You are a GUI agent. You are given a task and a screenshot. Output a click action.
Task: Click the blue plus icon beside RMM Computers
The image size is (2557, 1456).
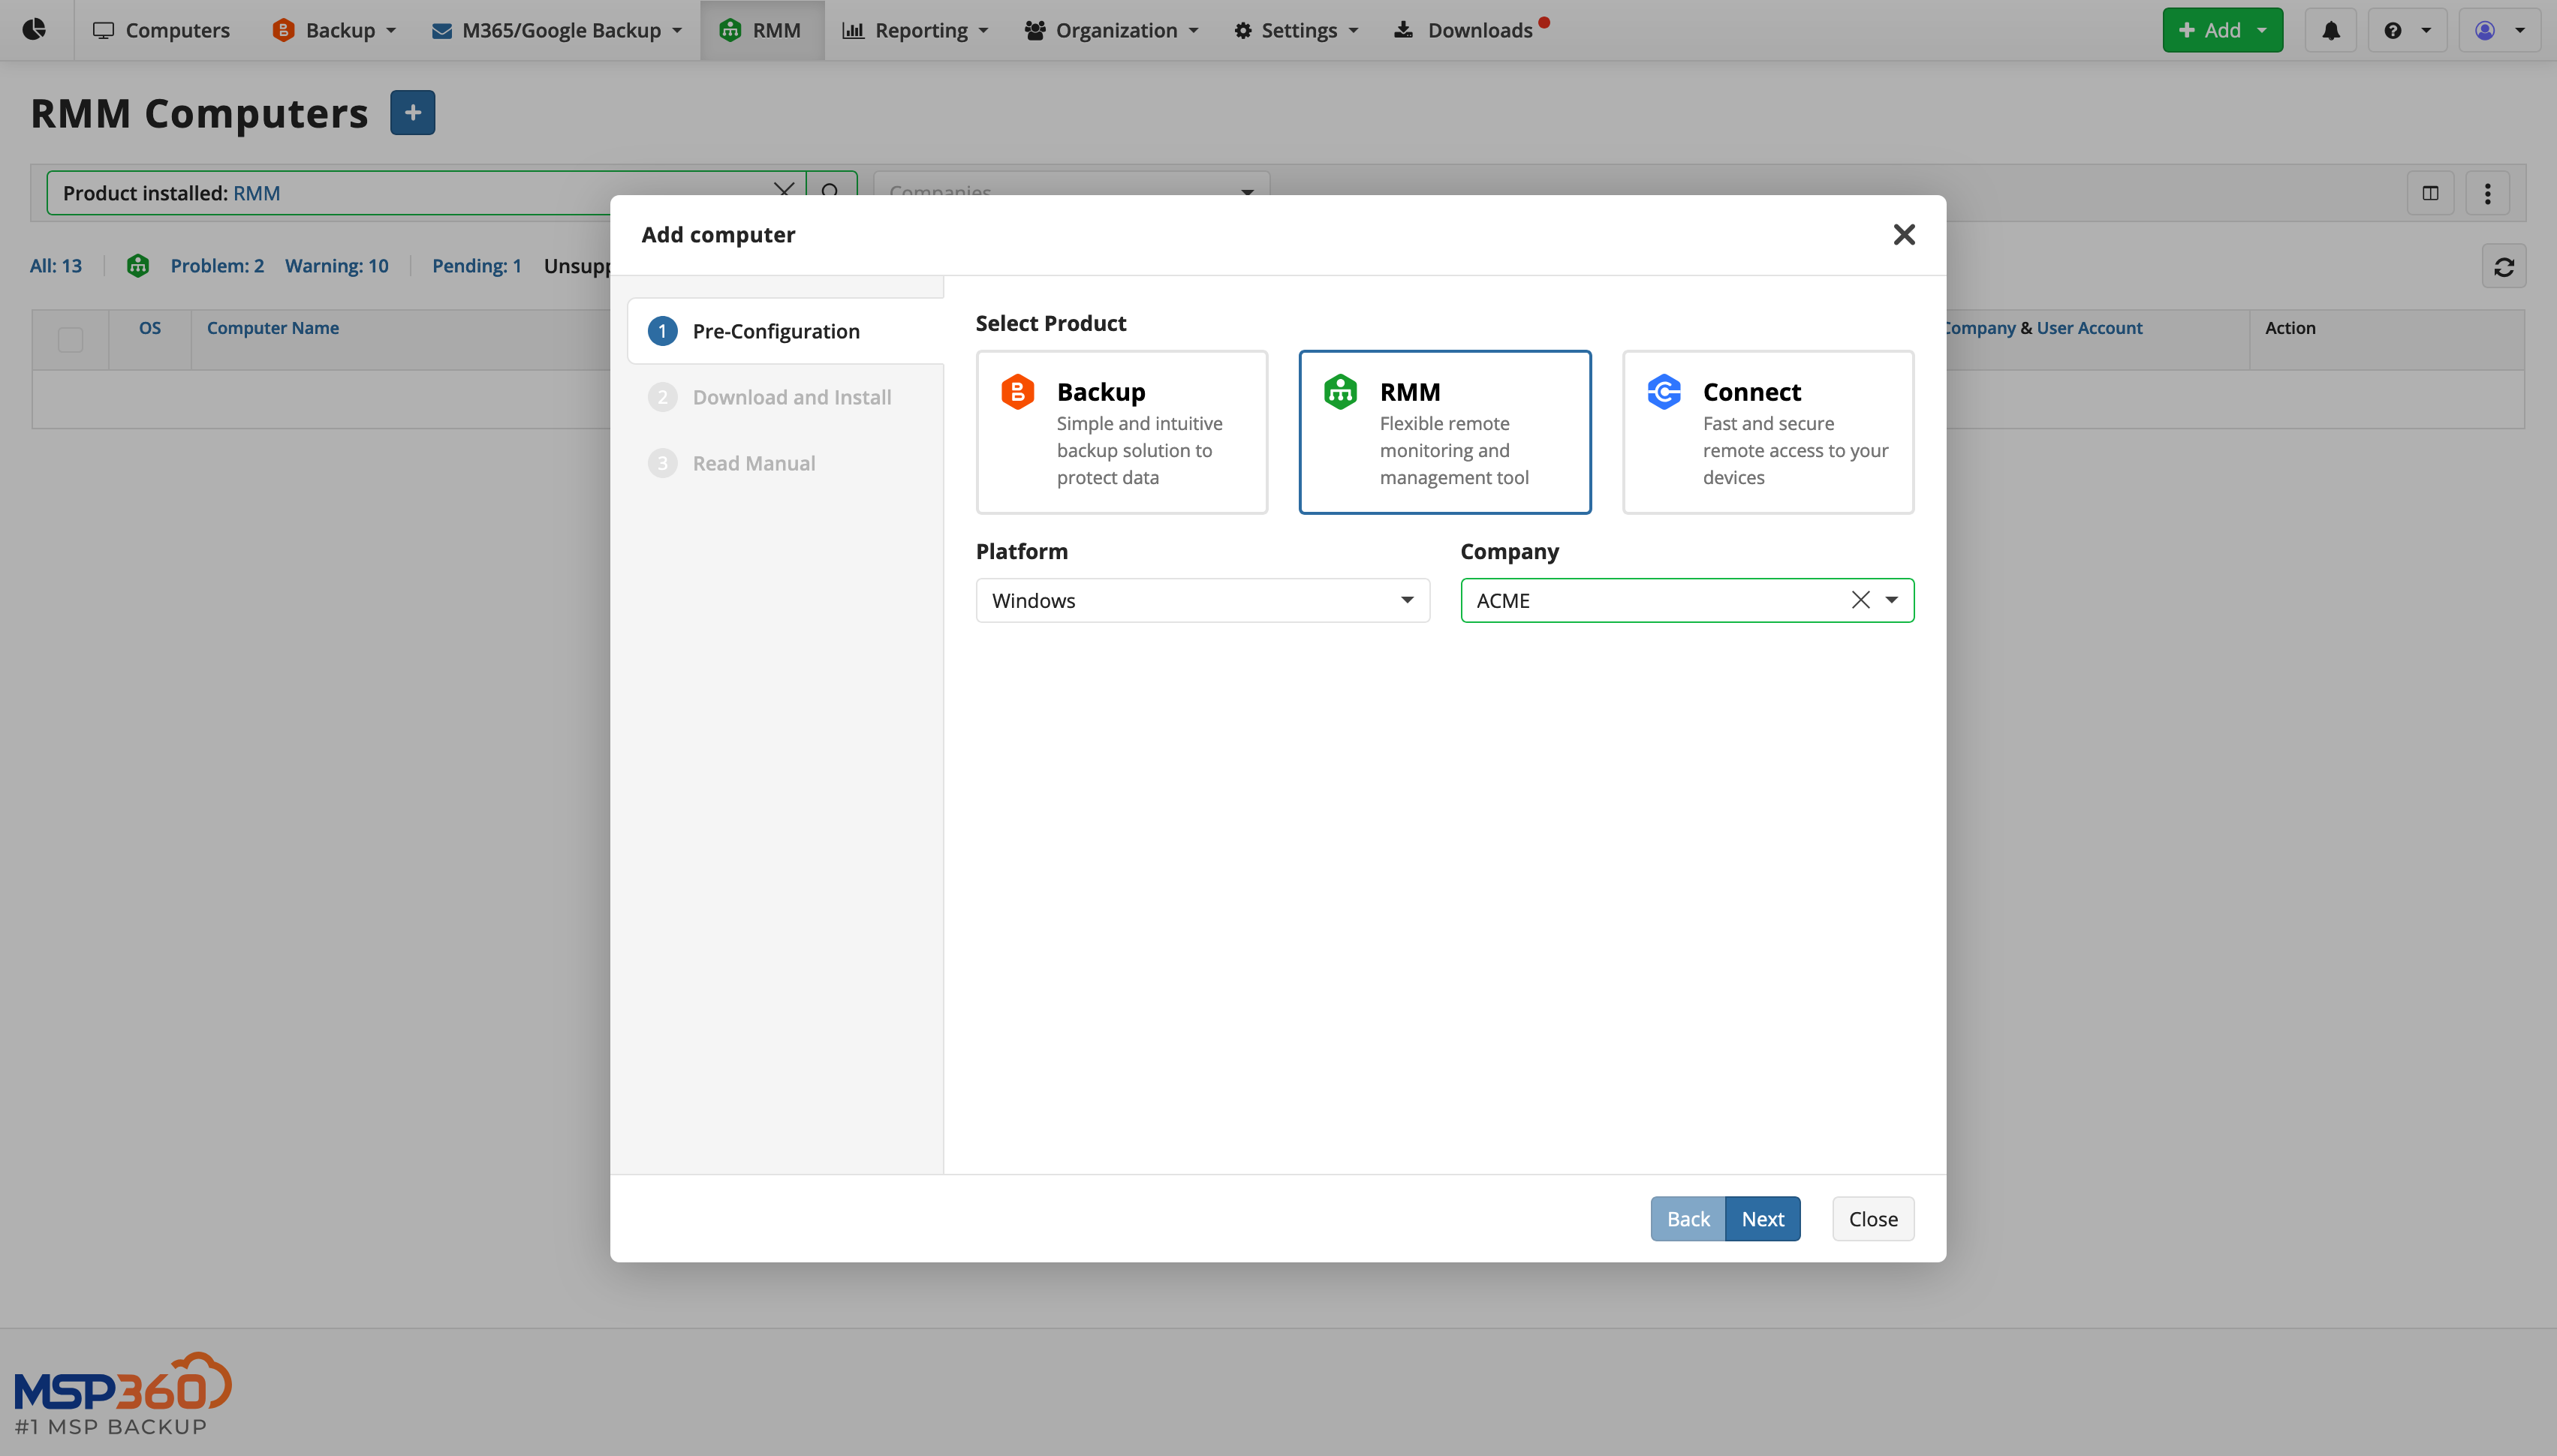[412, 113]
